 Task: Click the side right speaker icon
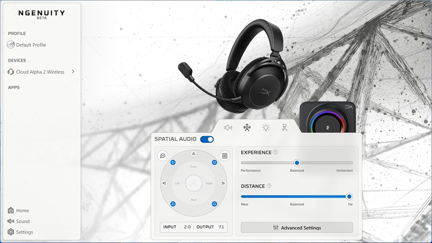click(223, 183)
